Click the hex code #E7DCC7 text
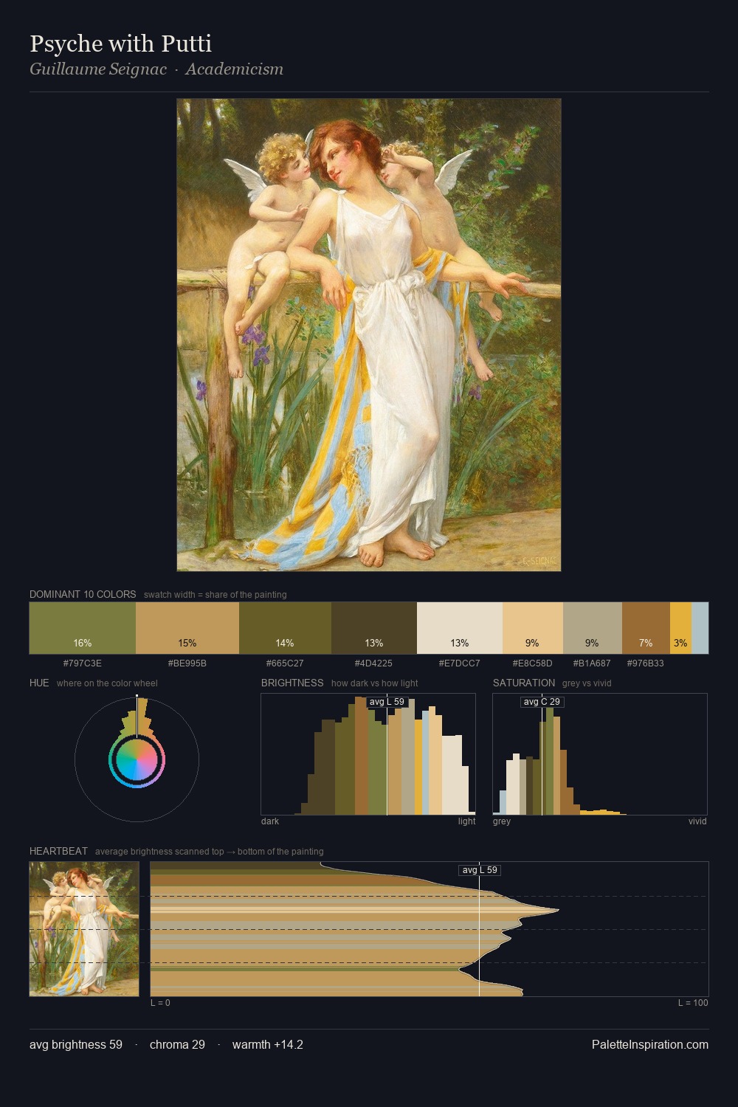 click(x=460, y=663)
